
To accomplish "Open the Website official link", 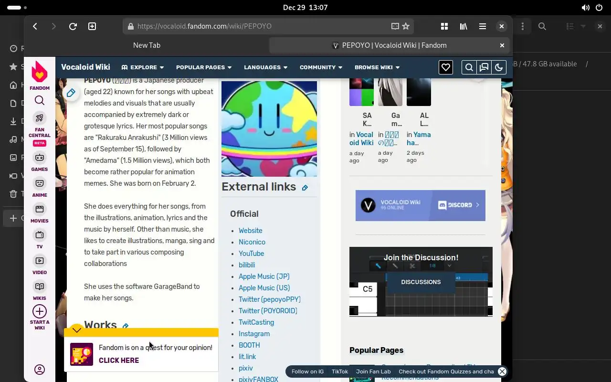I will coord(251,231).
